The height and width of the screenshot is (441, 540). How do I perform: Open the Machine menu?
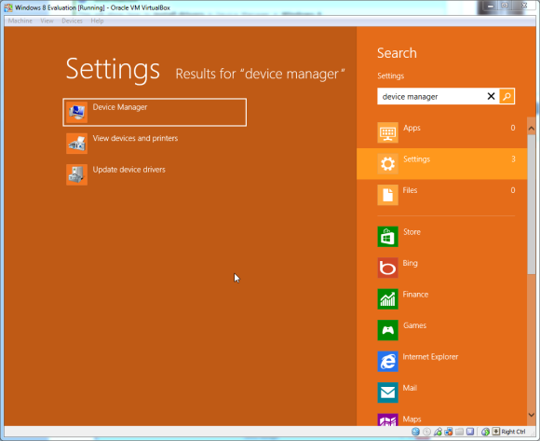20,21
